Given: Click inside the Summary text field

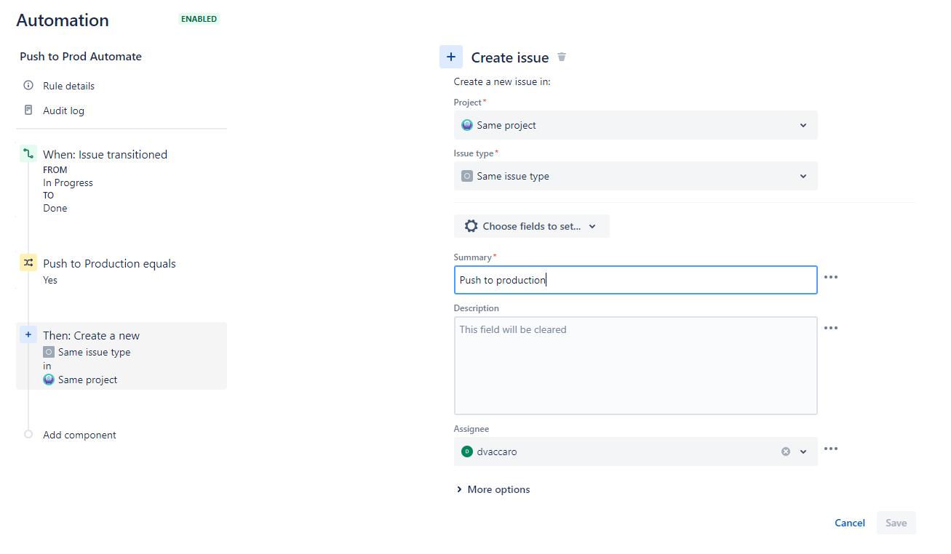Looking at the screenshot, I should 635,280.
